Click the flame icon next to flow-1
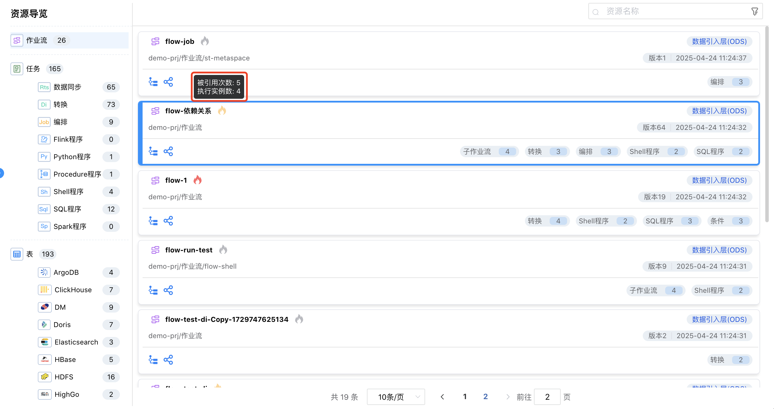This screenshot has height=409, width=774. coord(198,180)
